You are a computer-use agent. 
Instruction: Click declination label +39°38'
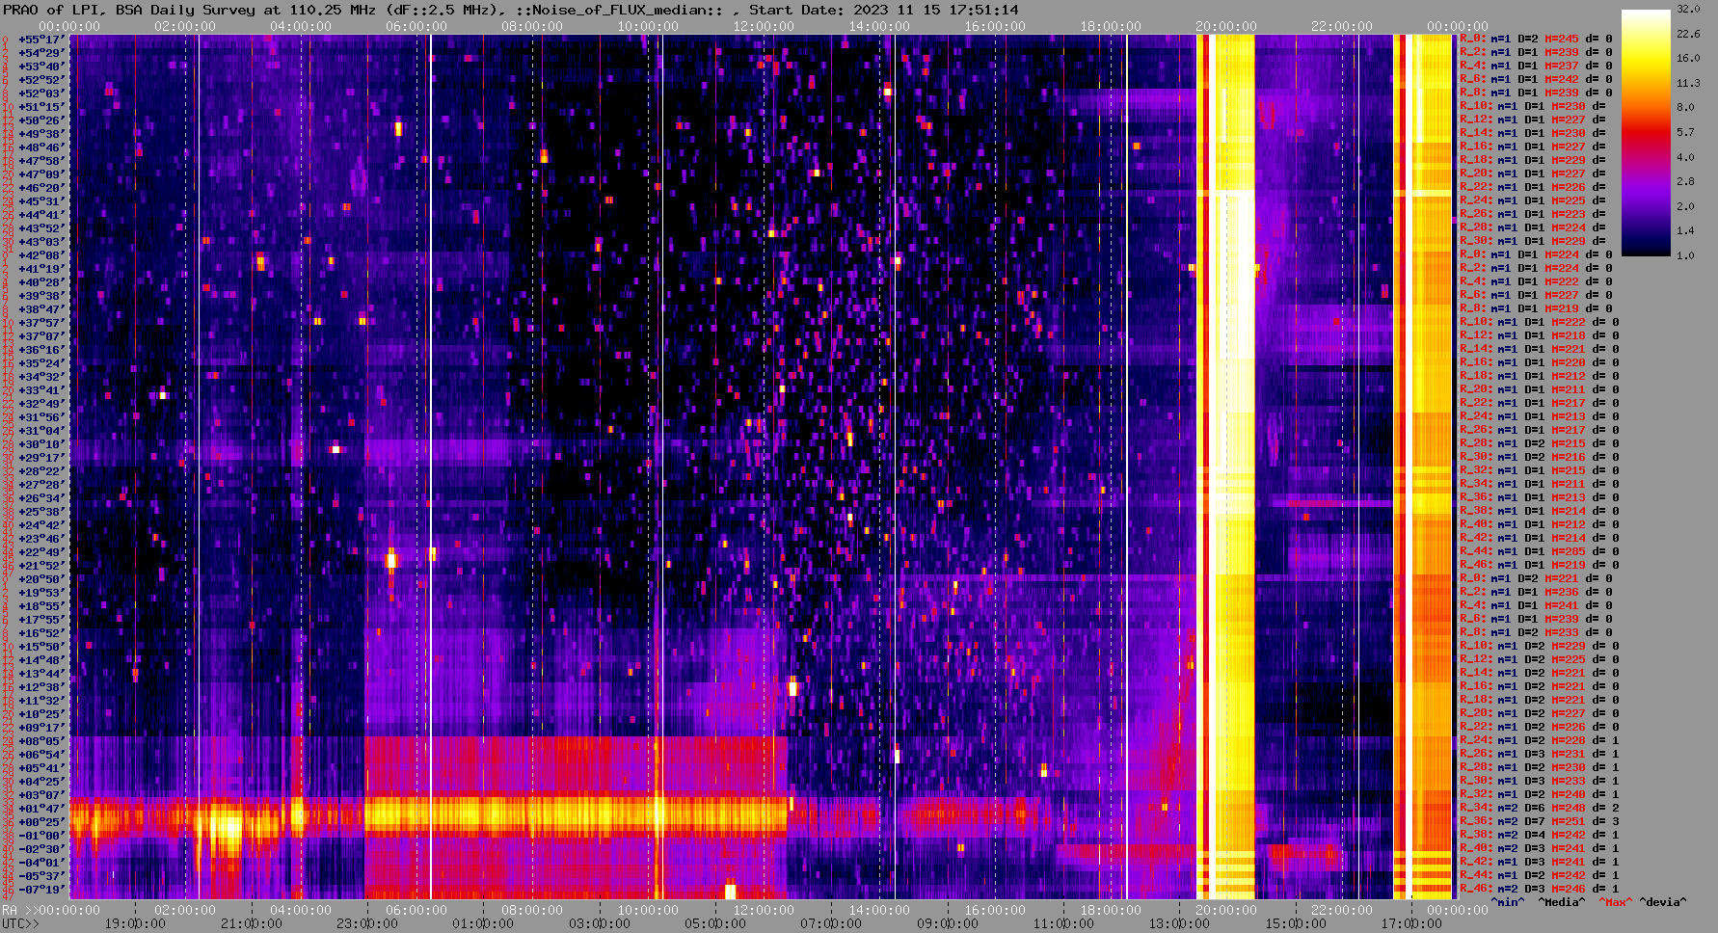point(40,296)
